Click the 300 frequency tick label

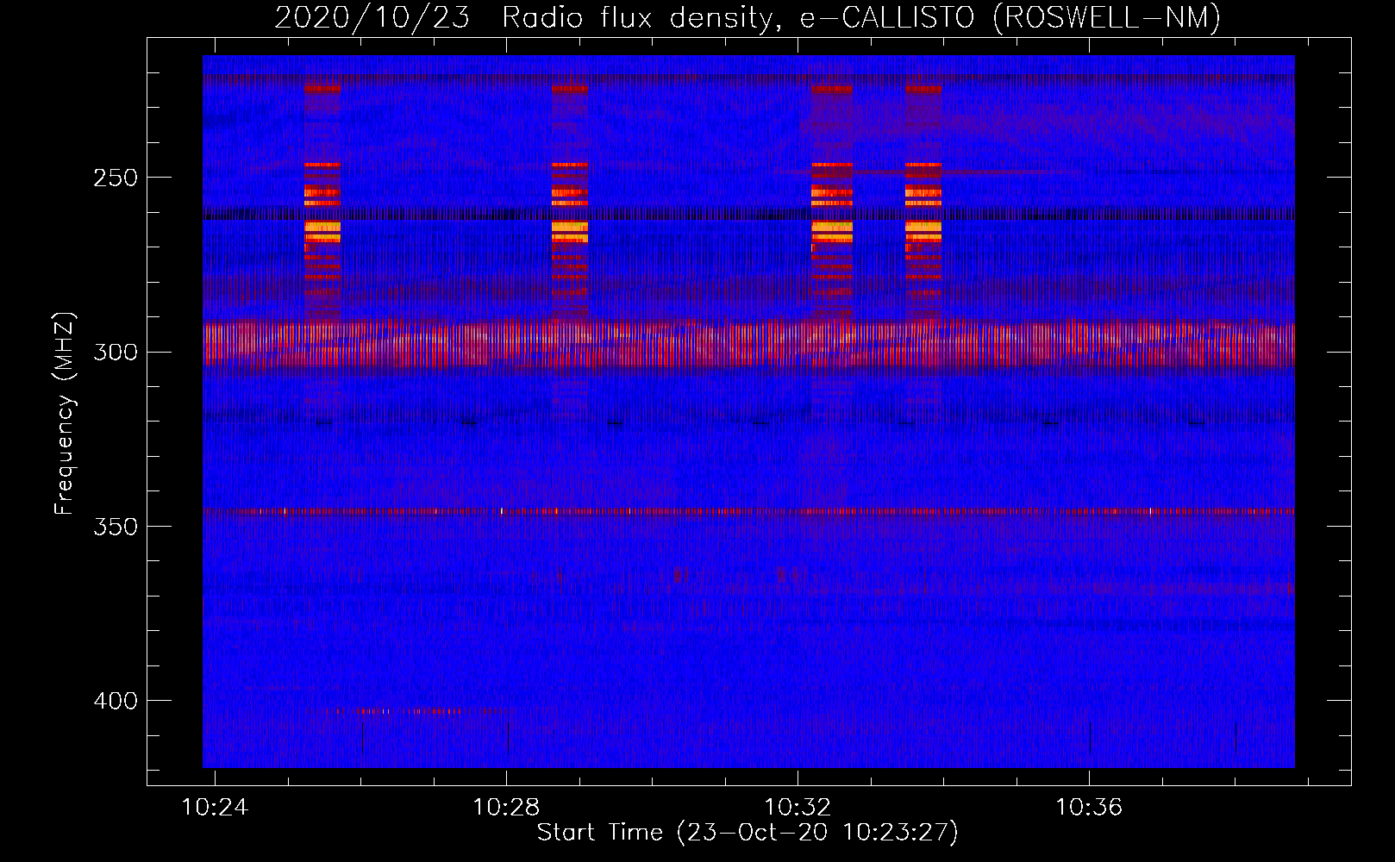tap(116, 353)
